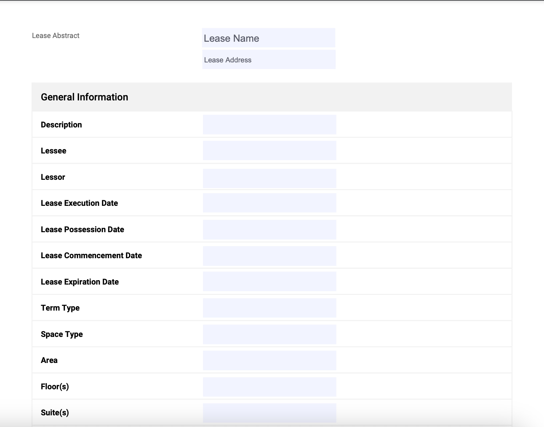Click the Lease Expiration Date input box

pos(269,282)
